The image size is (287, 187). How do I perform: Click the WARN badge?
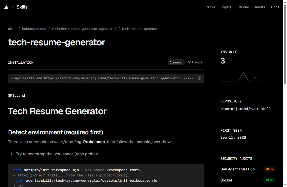(269, 169)
